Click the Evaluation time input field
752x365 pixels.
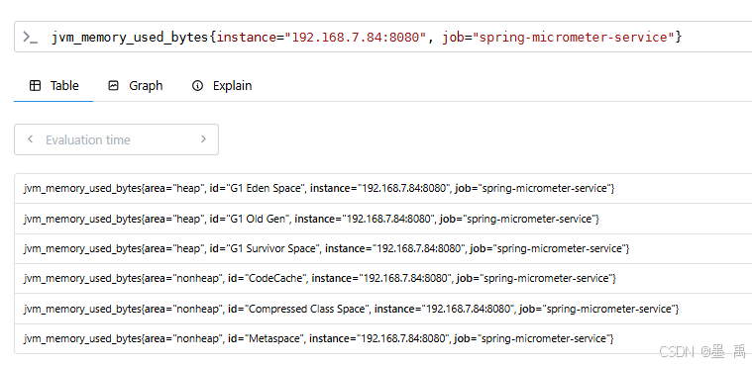click(117, 139)
